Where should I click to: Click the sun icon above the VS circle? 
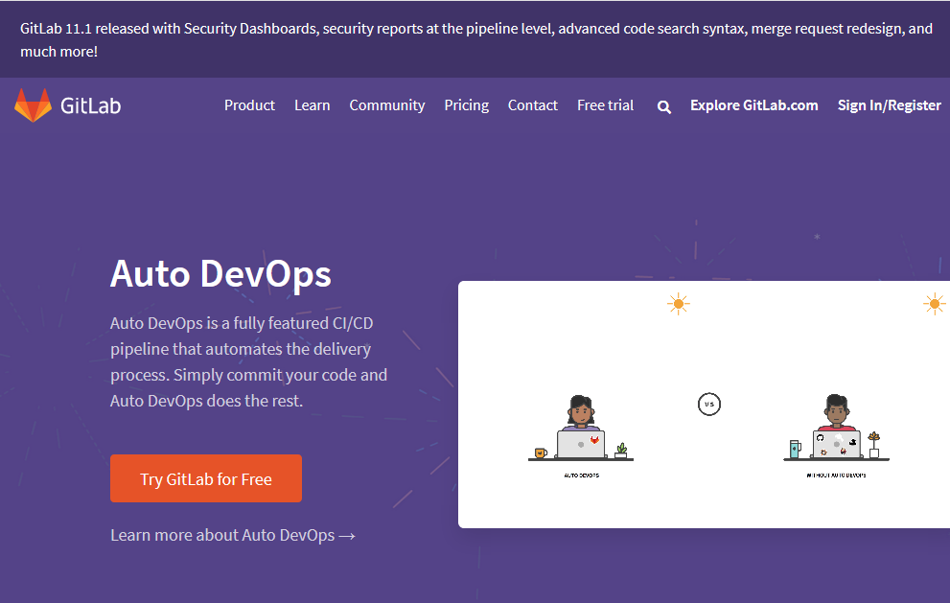coord(679,305)
